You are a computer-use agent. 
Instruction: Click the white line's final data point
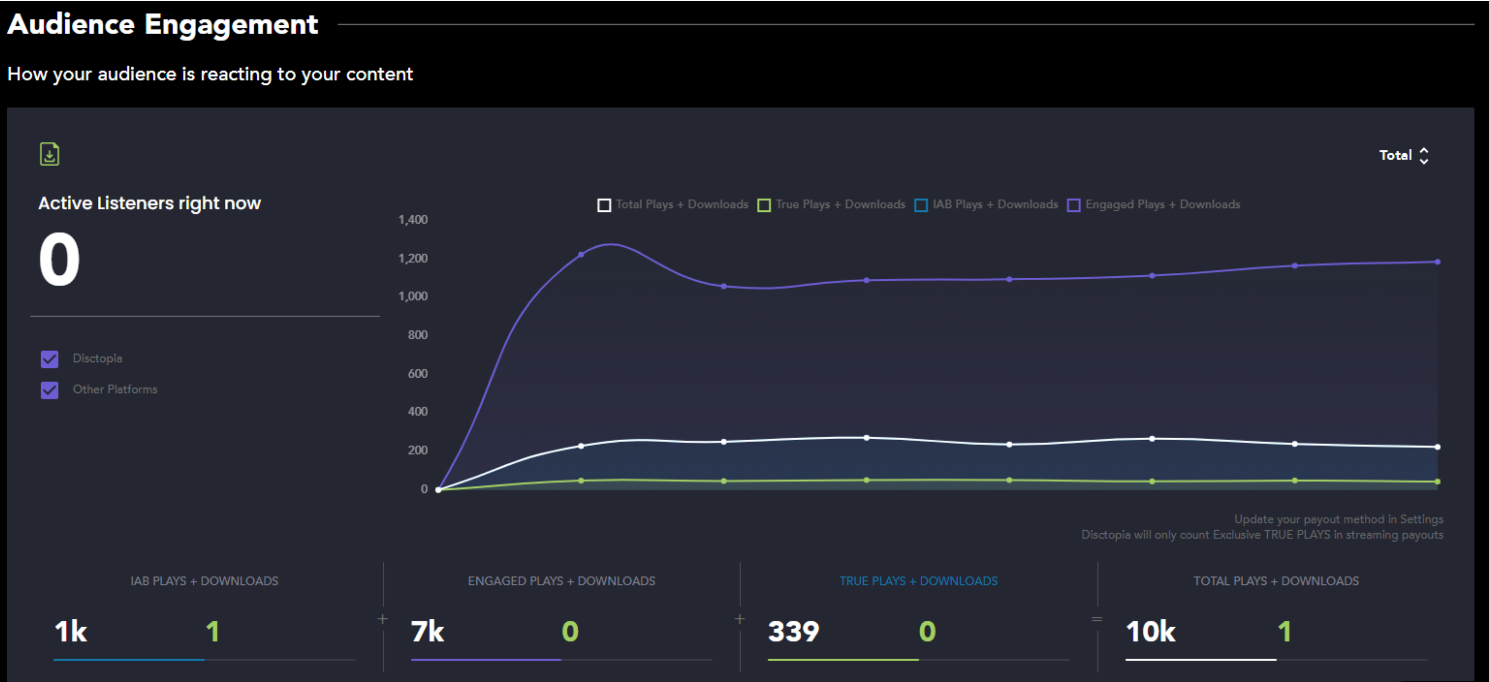pos(1438,447)
